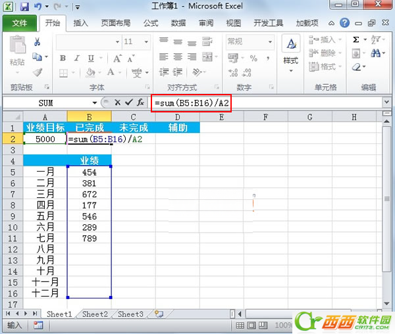The width and height of the screenshot is (395, 334).
Task: Confirm formula entry with checkmark button
Action: pyautogui.click(x=129, y=103)
